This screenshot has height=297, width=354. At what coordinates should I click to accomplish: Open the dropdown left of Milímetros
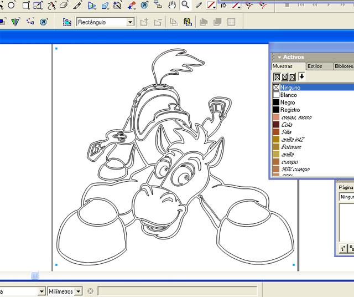point(41,291)
